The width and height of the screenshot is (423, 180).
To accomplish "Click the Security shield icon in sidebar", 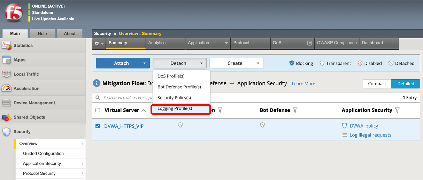I will click(7, 132).
